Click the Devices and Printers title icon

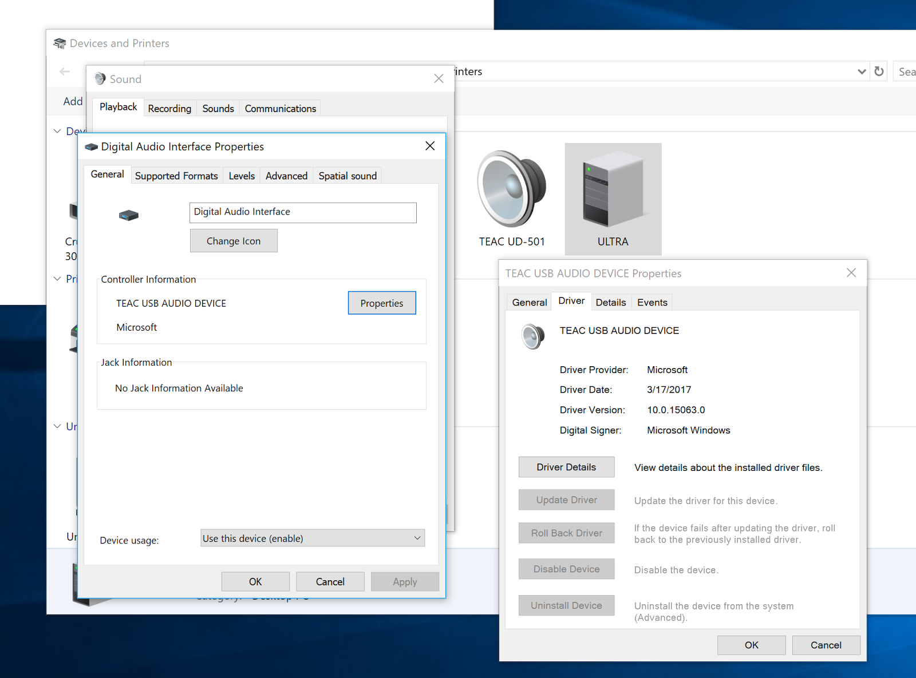point(60,43)
